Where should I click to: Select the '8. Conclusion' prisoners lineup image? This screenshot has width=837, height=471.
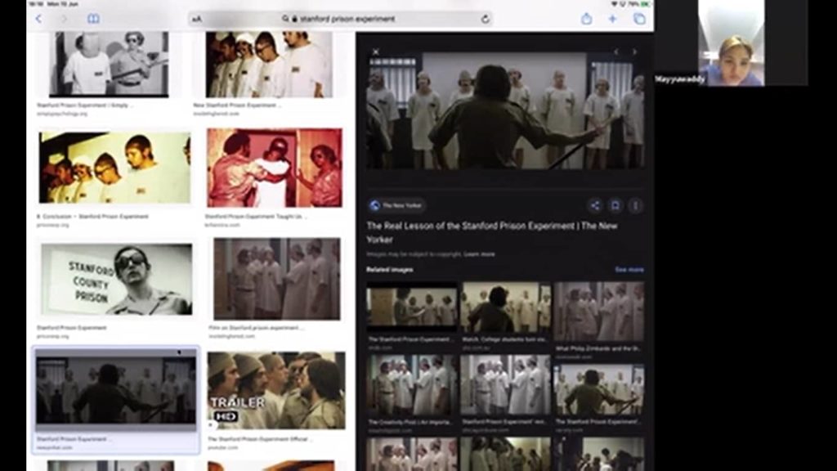tap(114, 168)
